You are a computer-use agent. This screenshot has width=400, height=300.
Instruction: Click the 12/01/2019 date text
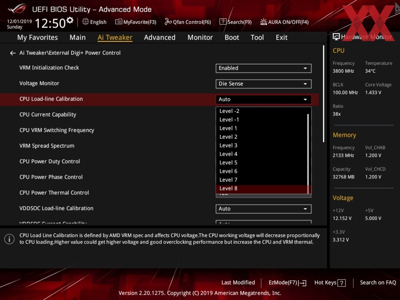click(x=19, y=21)
